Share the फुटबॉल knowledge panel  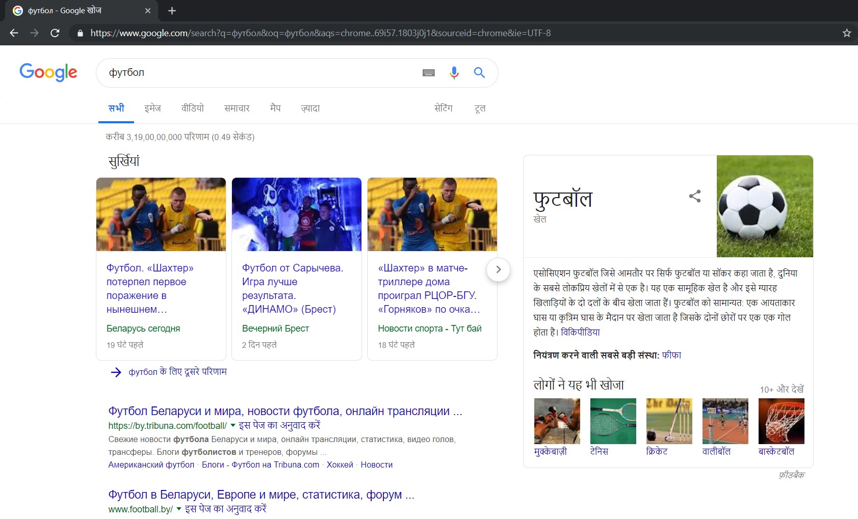tap(695, 196)
